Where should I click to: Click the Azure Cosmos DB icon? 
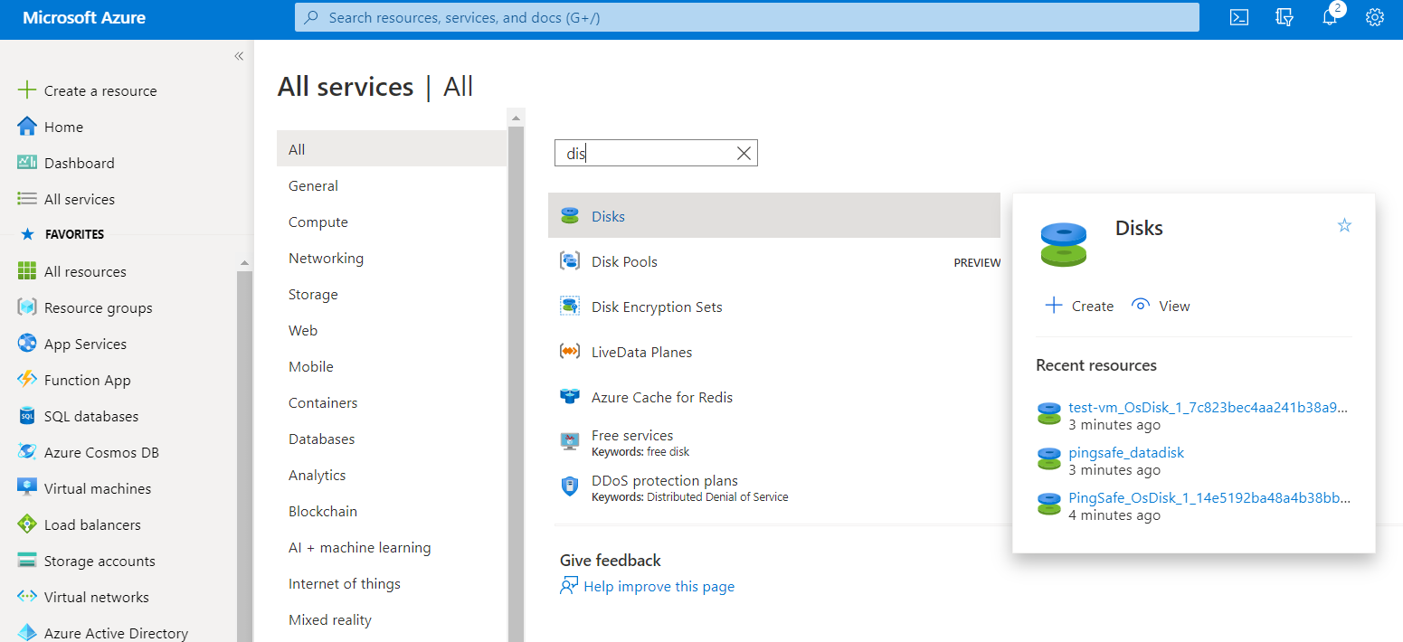27,452
